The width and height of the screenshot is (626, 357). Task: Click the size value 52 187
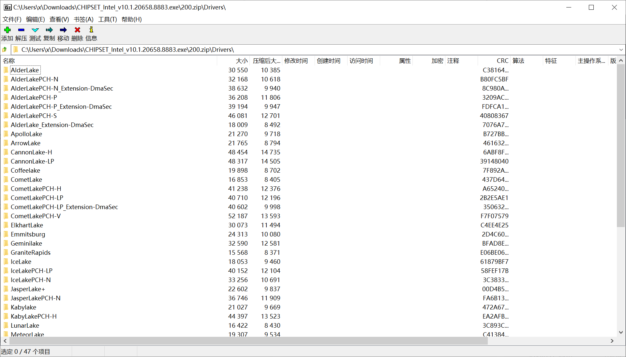point(238,216)
